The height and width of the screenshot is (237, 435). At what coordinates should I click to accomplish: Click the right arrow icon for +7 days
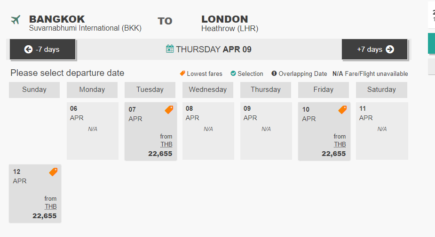[x=390, y=49]
